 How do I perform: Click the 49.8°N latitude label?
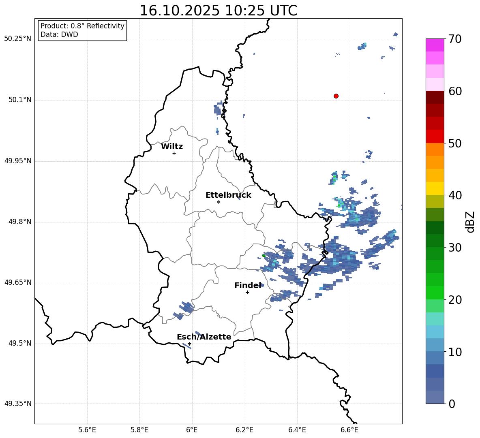pos(20,222)
